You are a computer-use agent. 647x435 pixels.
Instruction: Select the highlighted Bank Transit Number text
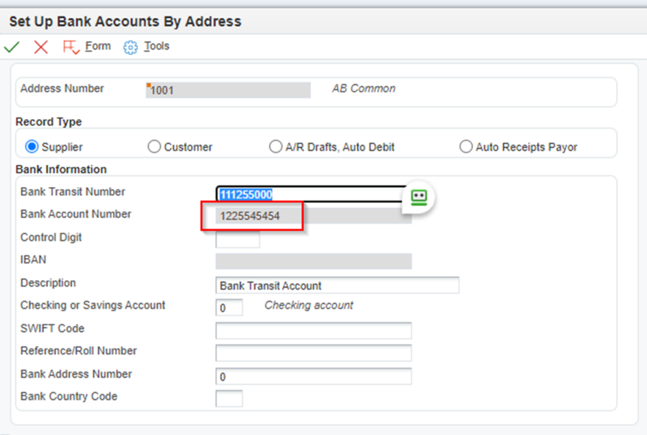click(x=246, y=194)
